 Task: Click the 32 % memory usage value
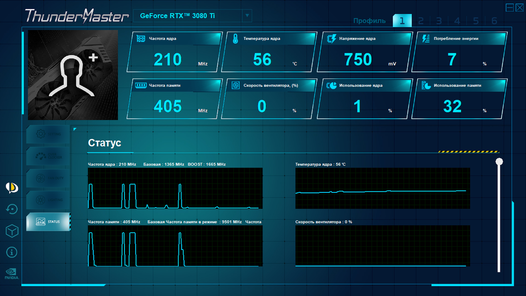[x=452, y=107]
